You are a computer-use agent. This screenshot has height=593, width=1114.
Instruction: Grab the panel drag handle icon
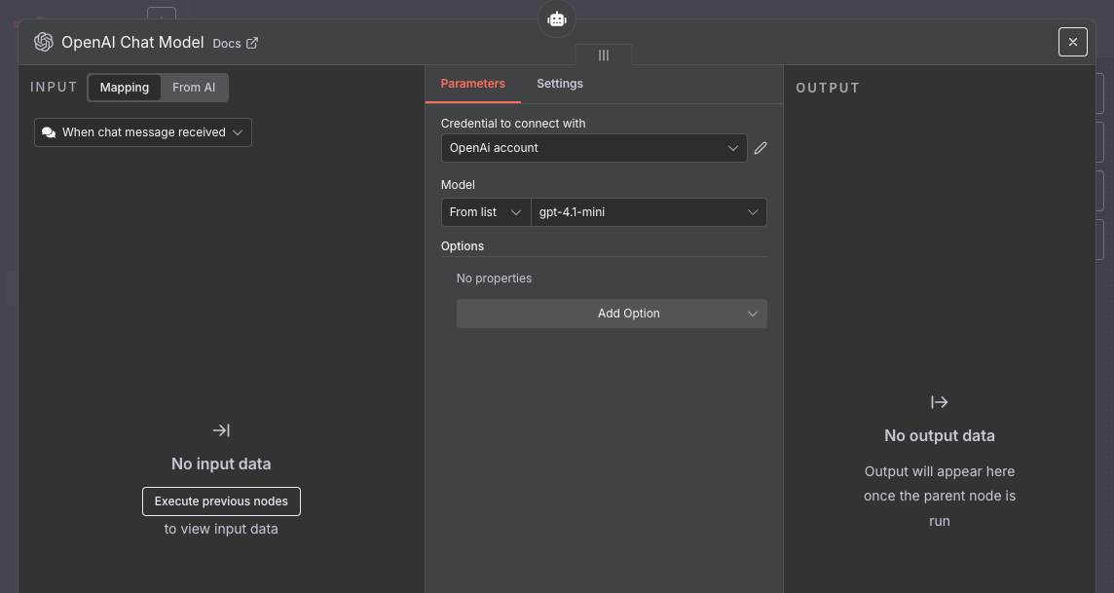[x=603, y=56]
